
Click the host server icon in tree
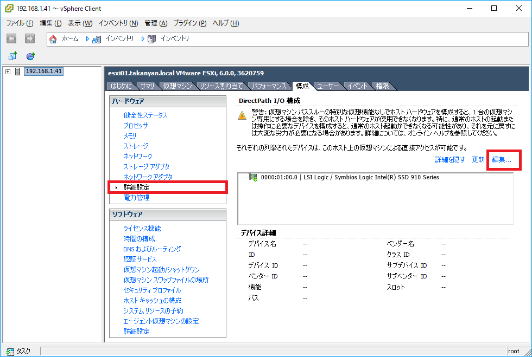[x=17, y=72]
